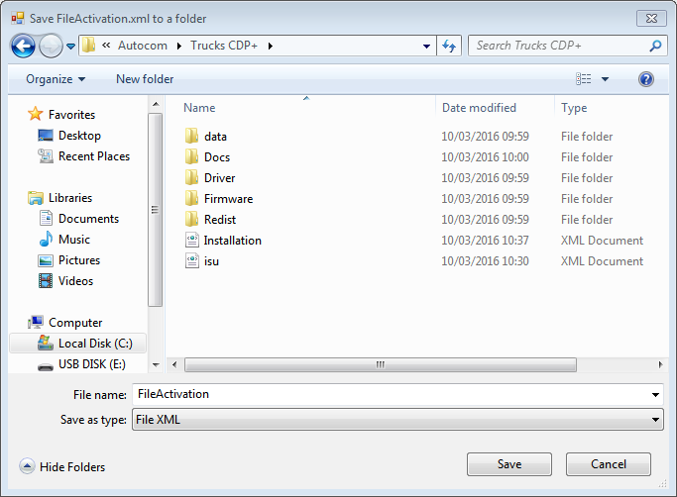Viewport: 677px width, 497px height.
Task: Click New folder
Action: point(145,79)
